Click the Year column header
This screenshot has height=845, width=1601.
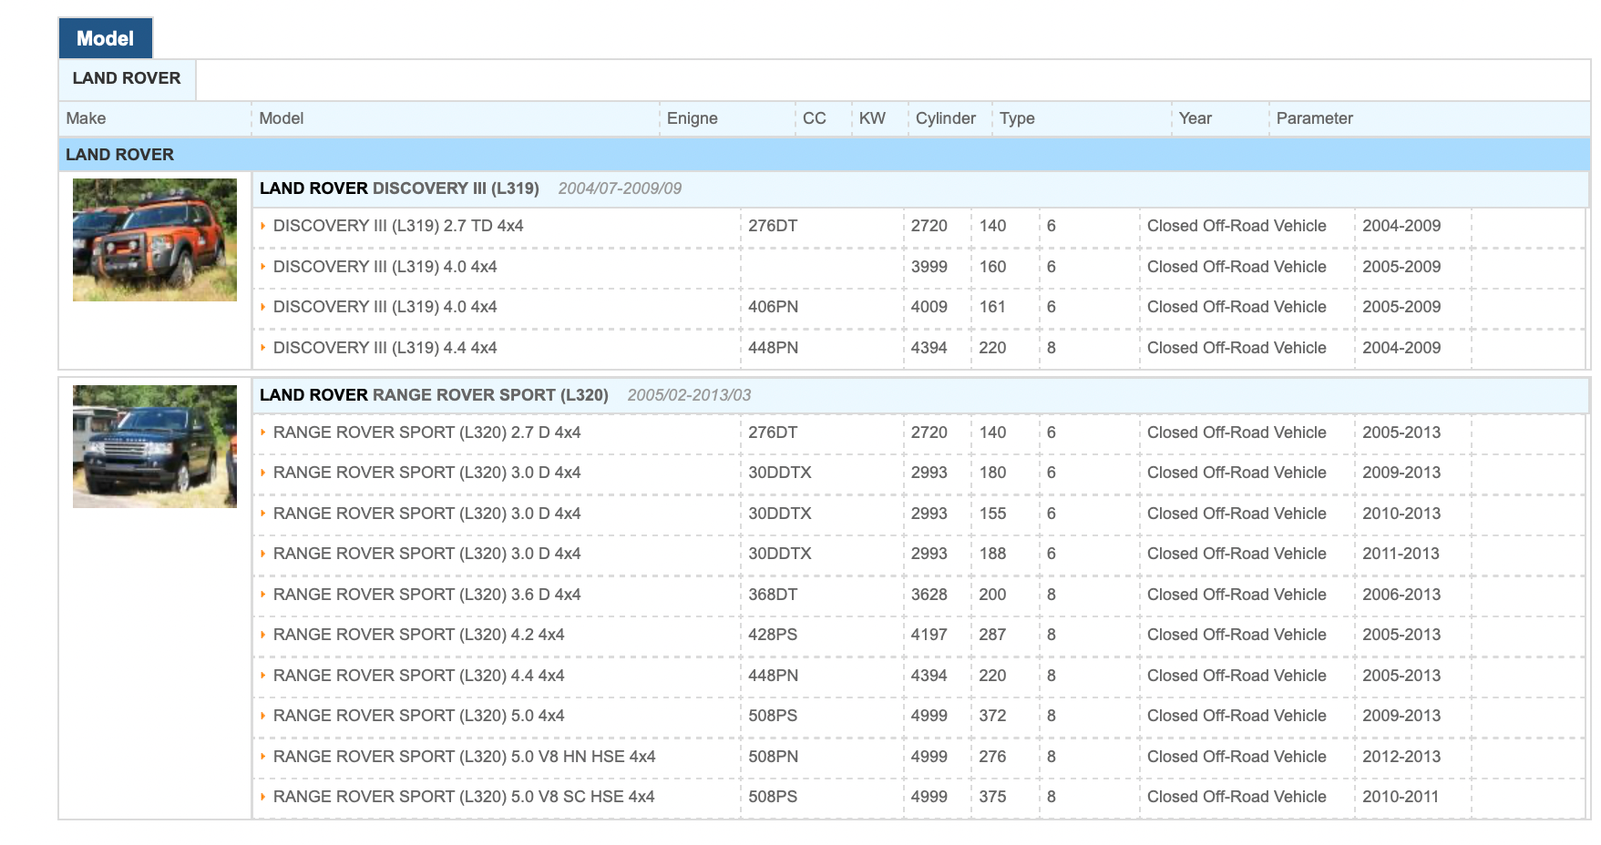click(x=1195, y=118)
